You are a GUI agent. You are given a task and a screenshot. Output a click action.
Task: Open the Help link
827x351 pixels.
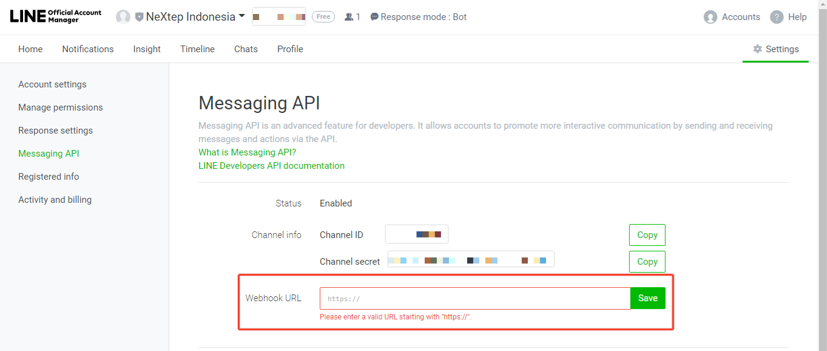click(x=797, y=17)
